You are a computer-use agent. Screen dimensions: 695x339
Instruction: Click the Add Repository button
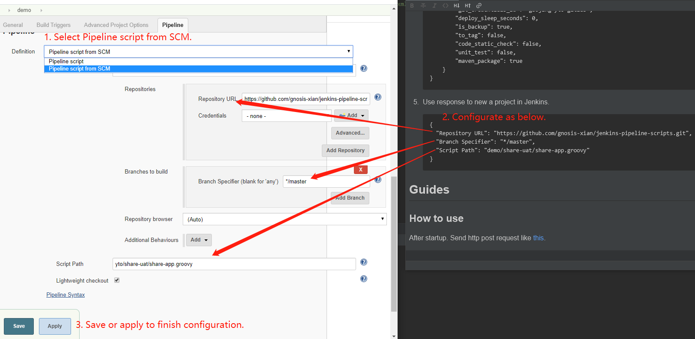tap(345, 150)
